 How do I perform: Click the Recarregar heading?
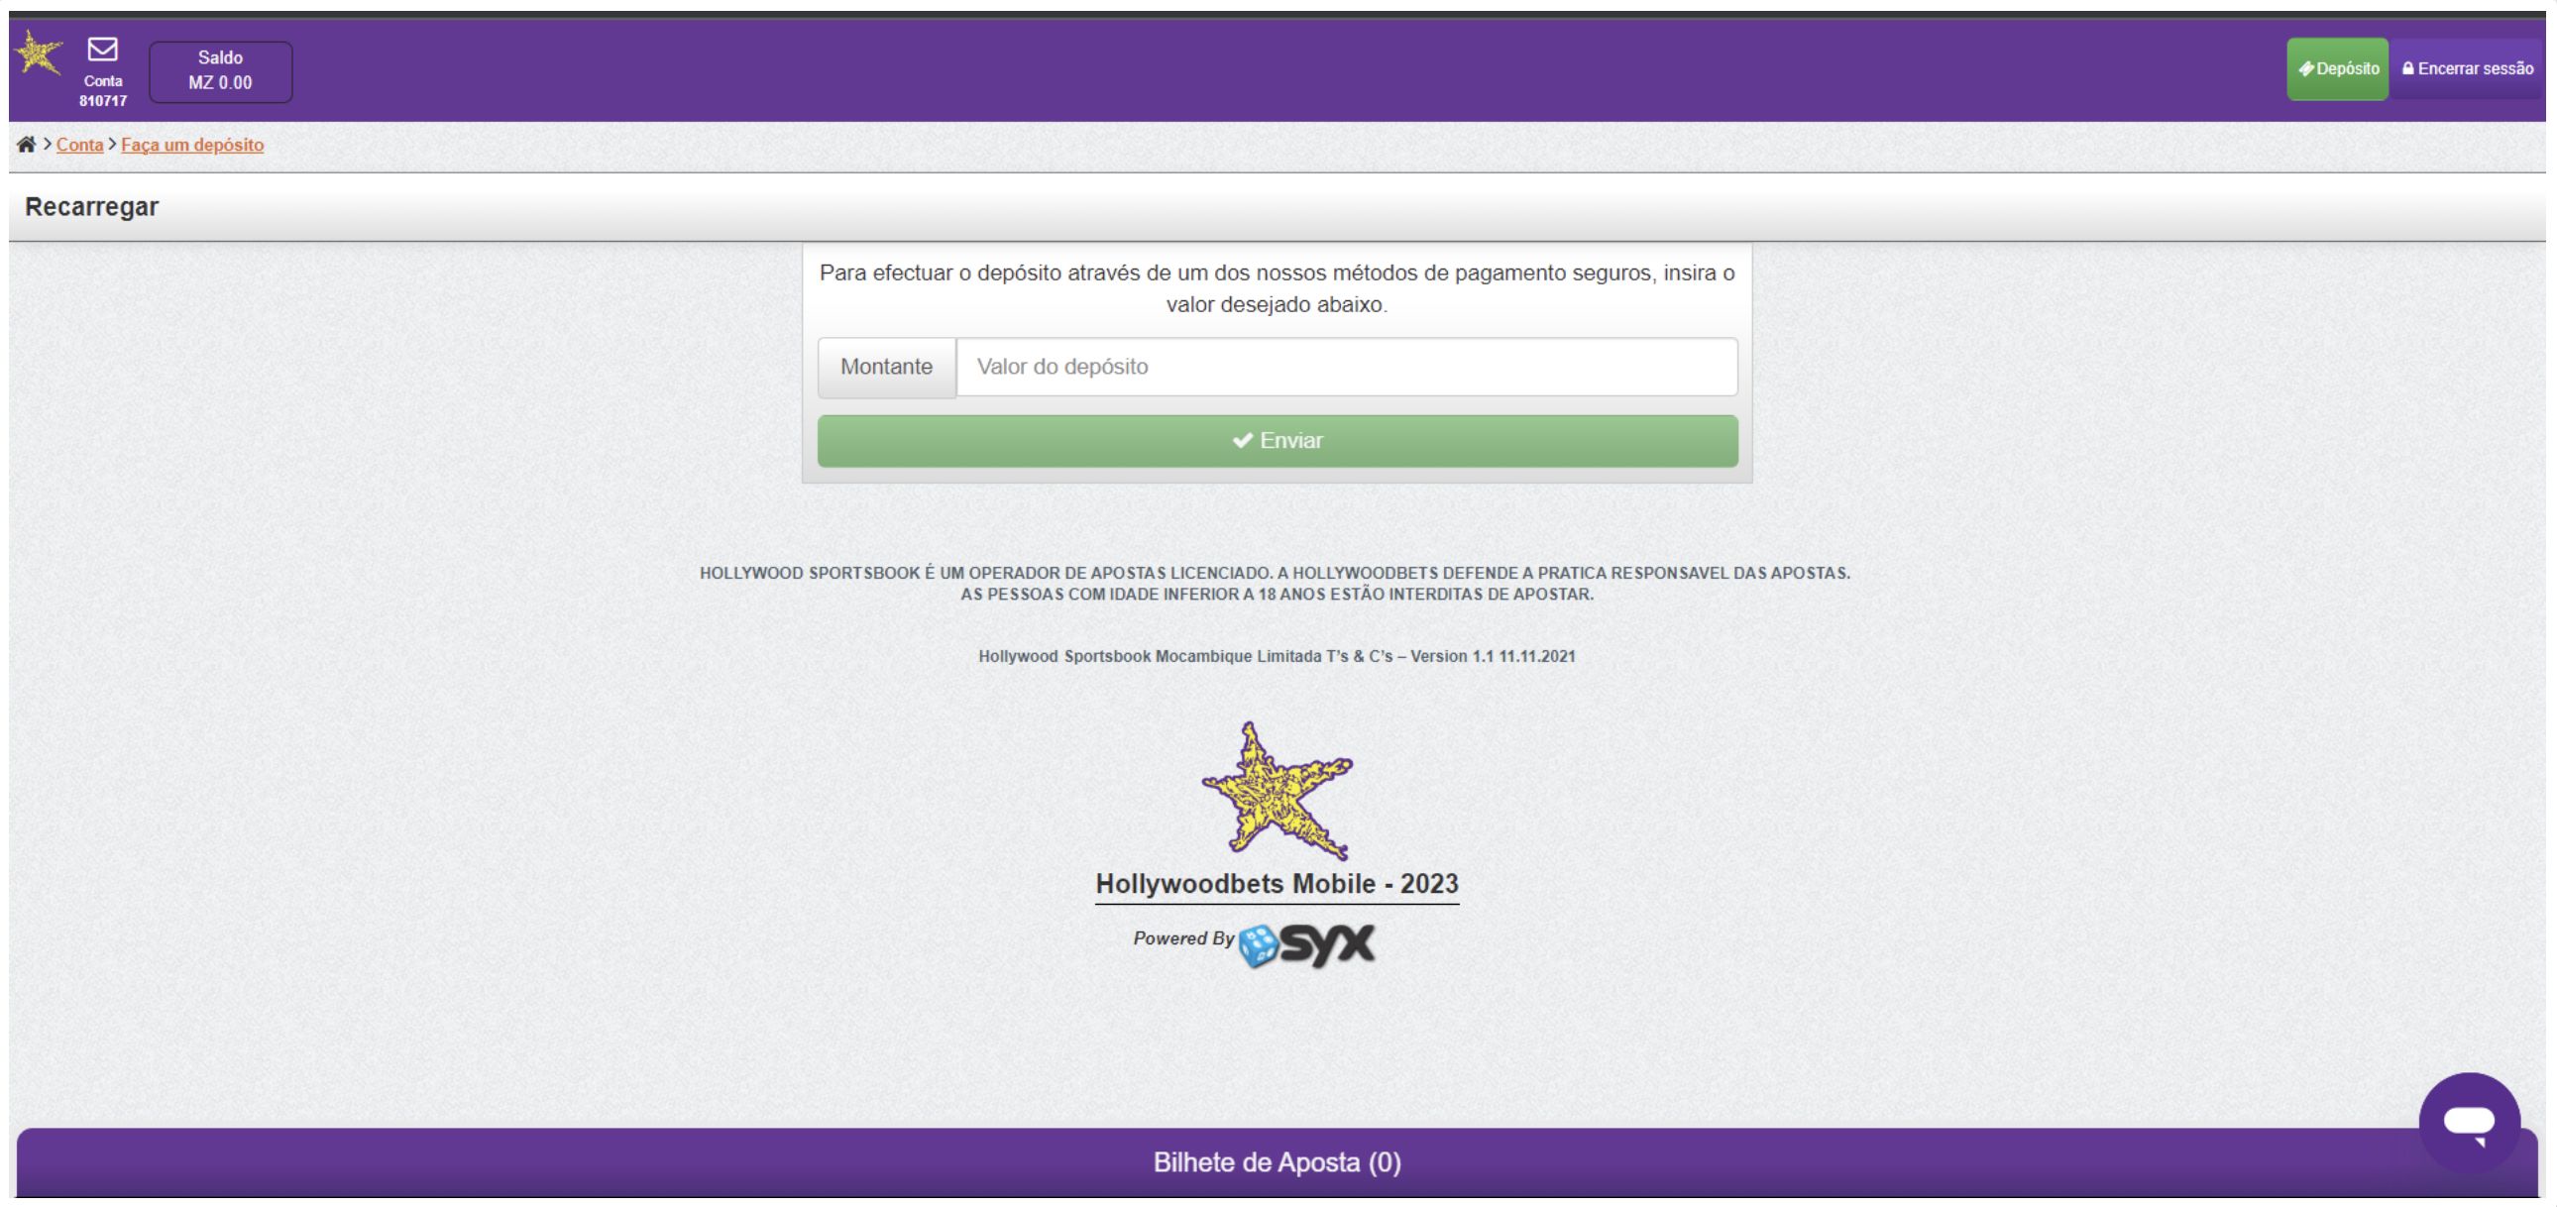[x=91, y=206]
